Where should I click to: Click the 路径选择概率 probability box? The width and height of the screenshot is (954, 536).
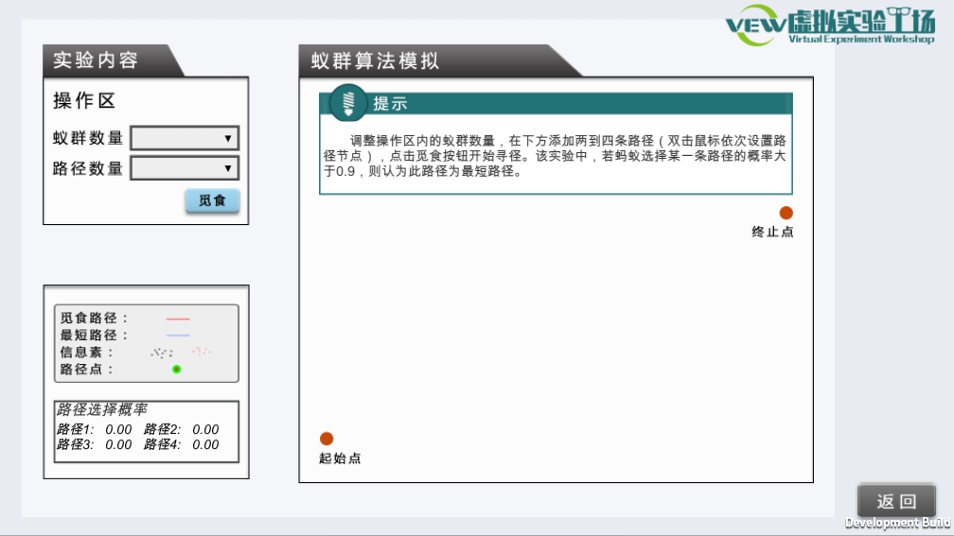[146, 431]
